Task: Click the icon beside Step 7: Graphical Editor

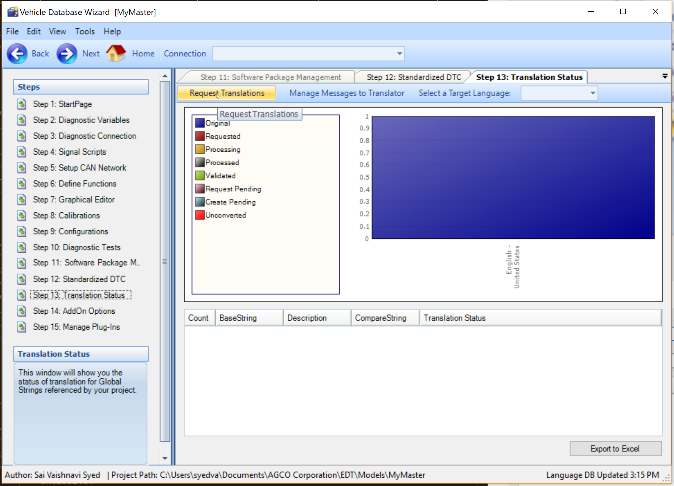Action: 22,199
